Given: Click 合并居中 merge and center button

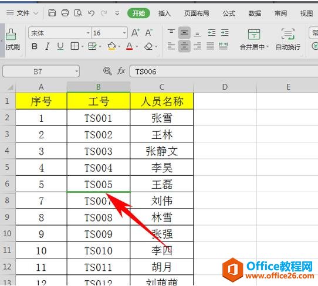Looking at the screenshot, I should 254,39.
